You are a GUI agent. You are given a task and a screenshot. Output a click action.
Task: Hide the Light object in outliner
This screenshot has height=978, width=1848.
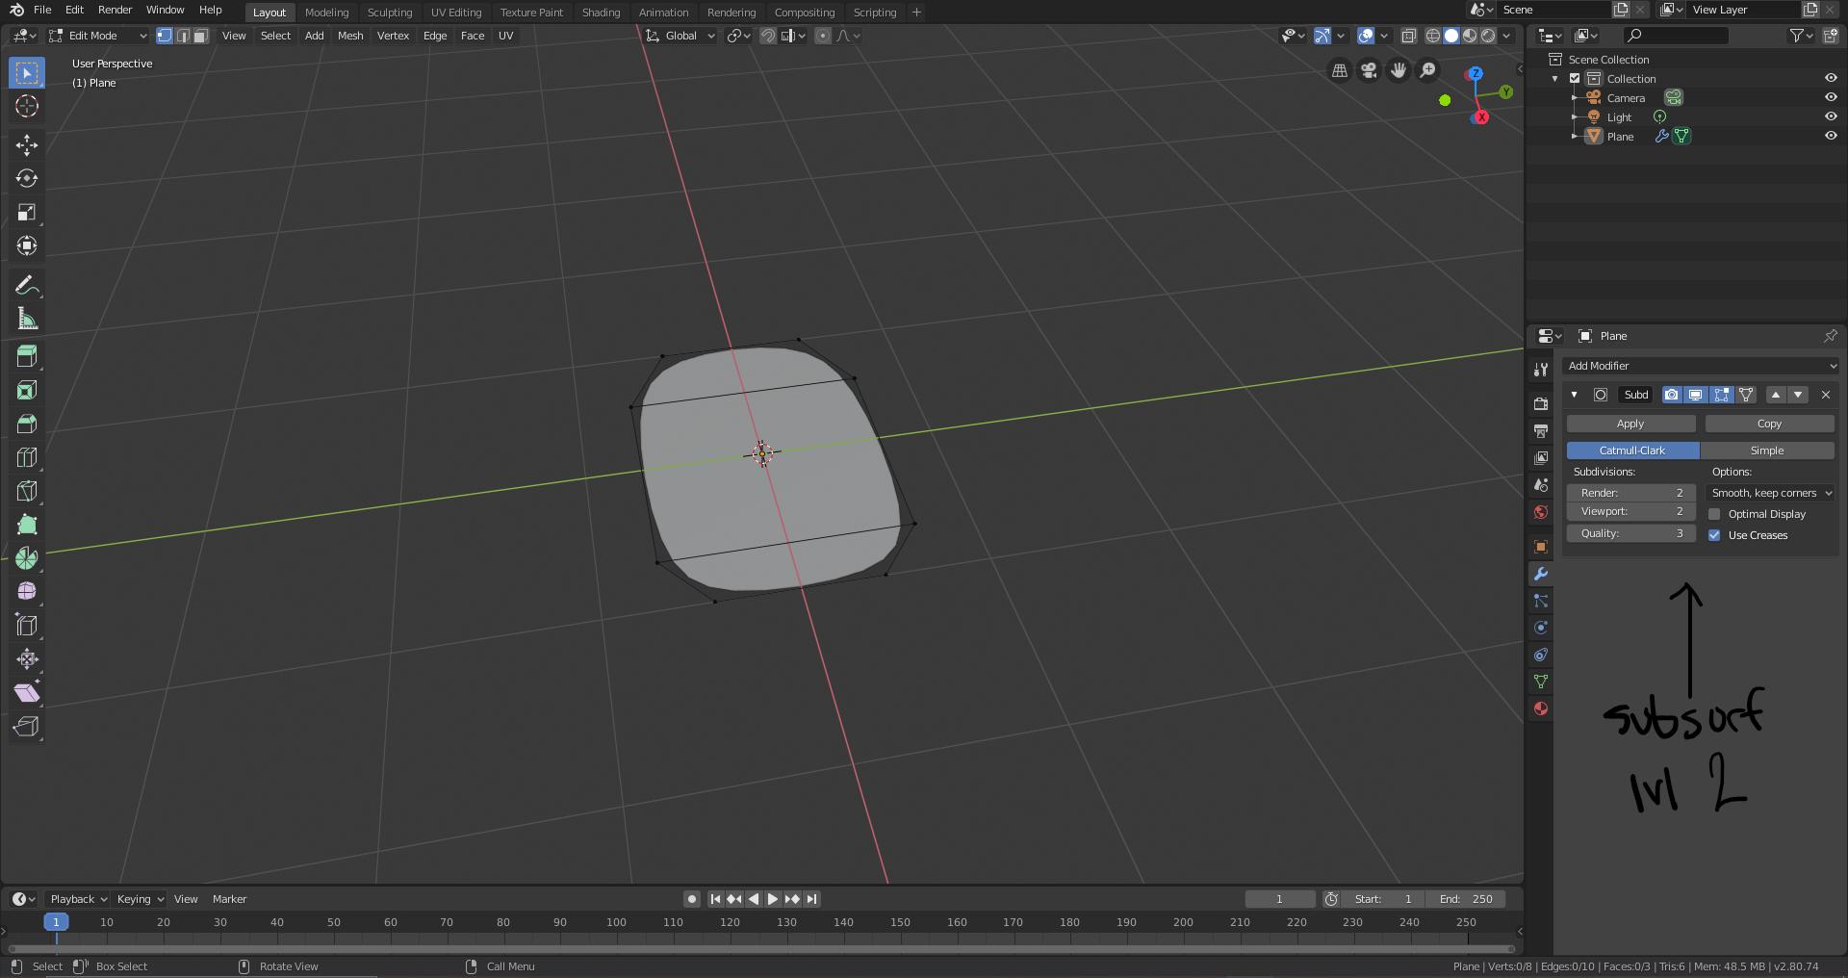[x=1831, y=116]
